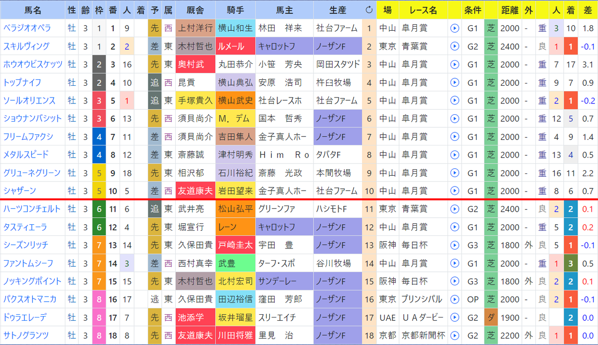
Task: Play the race video in シャザーン's row
Action: click(x=455, y=191)
